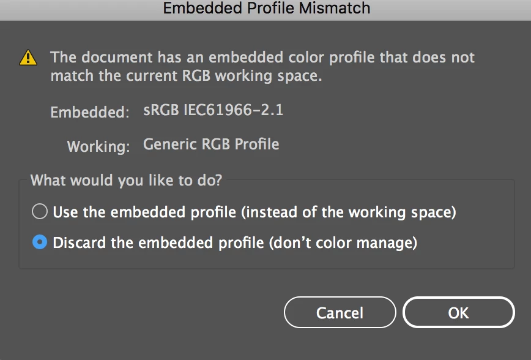Click the sRGB IEC61966-2.1 profile name
The width and height of the screenshot is (531, 360).
(213, 110)
